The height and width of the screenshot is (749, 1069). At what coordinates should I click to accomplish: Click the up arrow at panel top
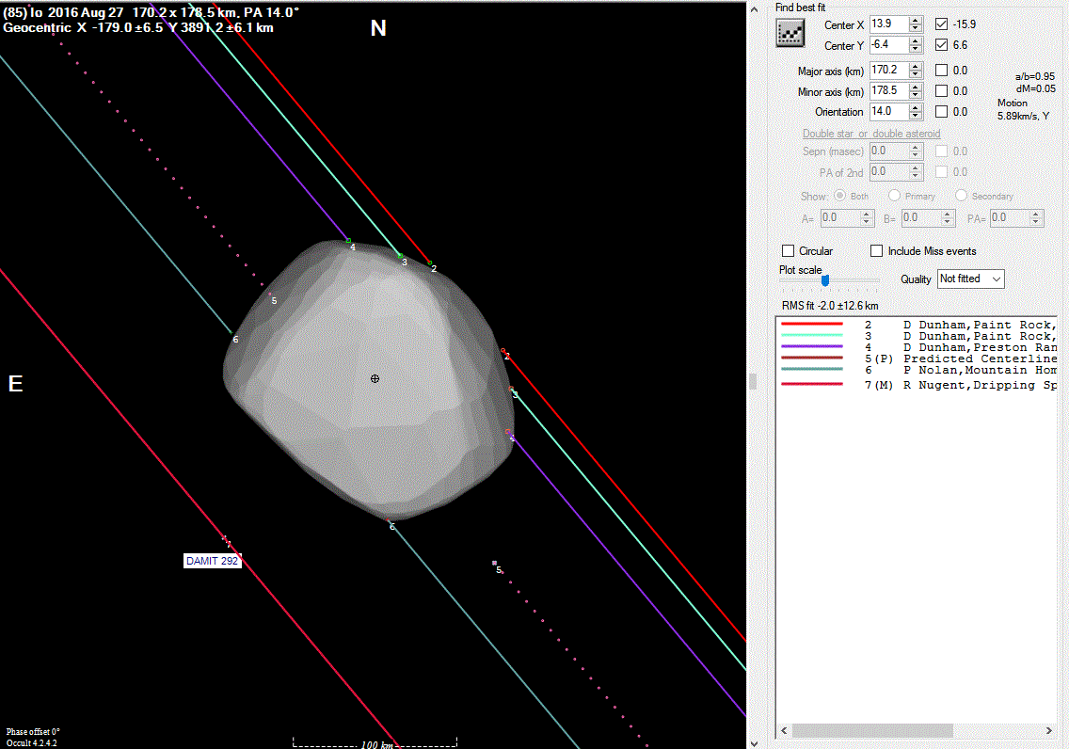pos(752,8)
